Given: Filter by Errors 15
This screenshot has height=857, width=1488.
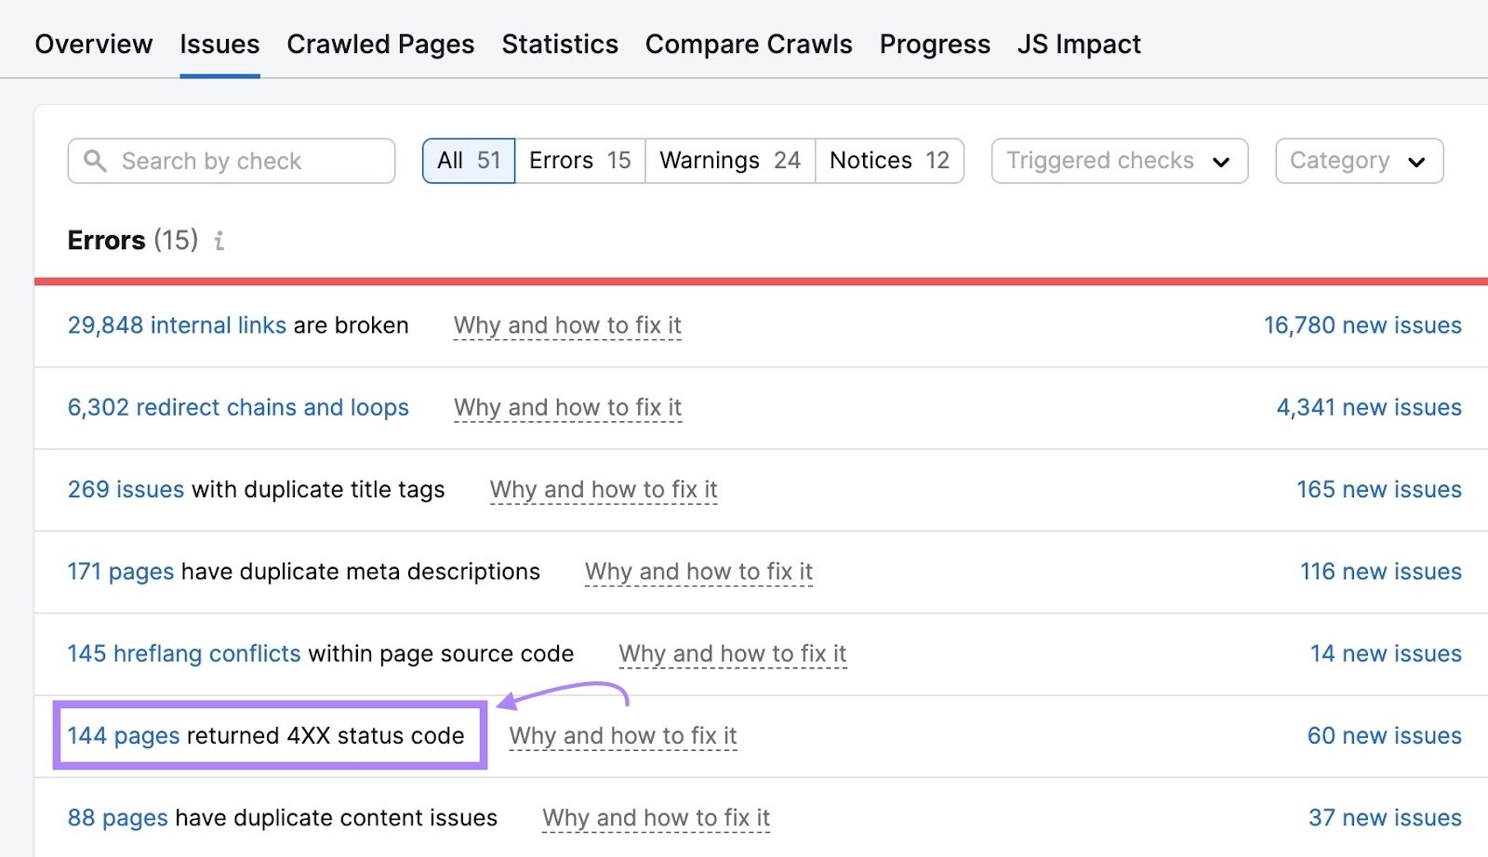Looking at the screenshot, I should (x=579, y=161).
